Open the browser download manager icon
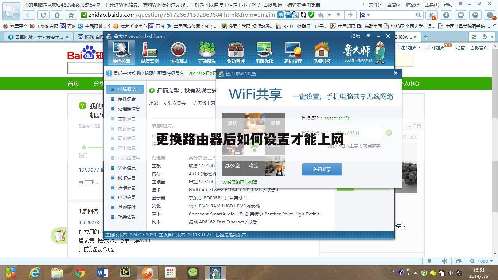The width and height of the screenshot is (498, 280). click(x=446, y=15)
